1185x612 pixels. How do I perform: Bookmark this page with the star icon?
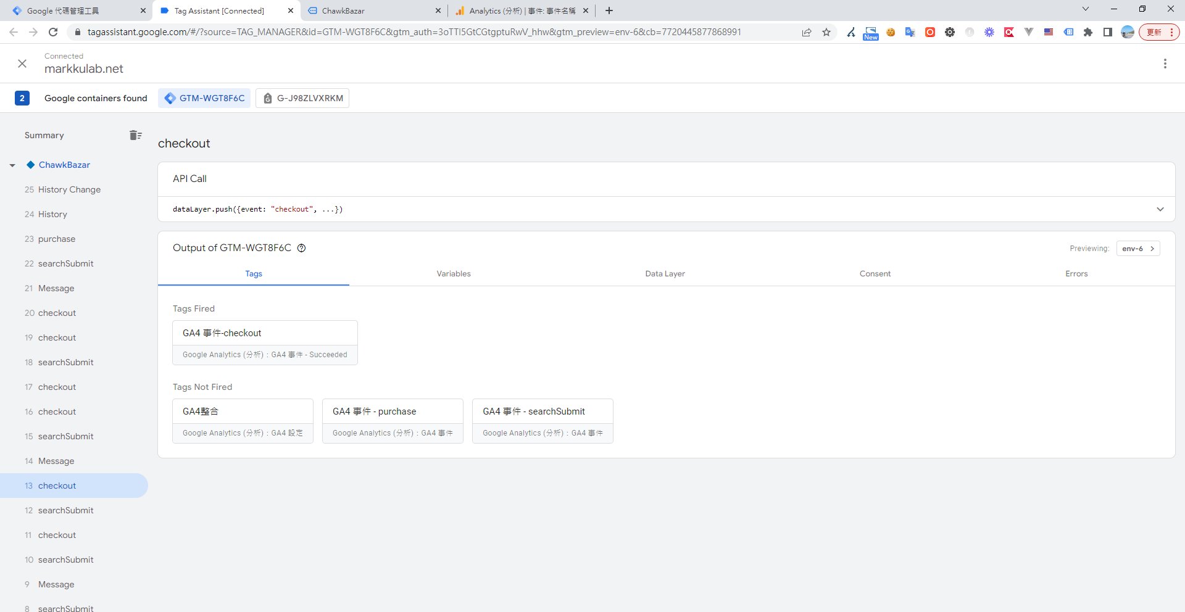click(826, 32)
